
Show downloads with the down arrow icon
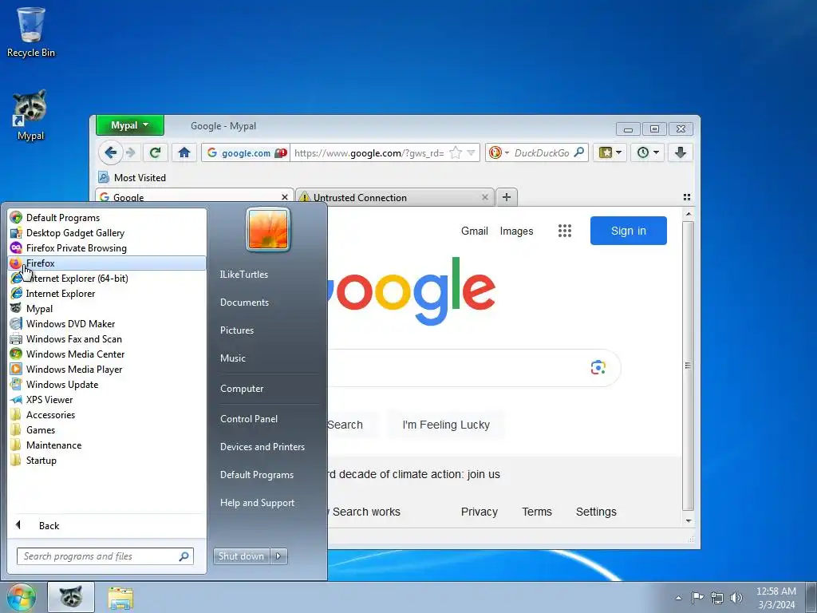coord(680,152)
